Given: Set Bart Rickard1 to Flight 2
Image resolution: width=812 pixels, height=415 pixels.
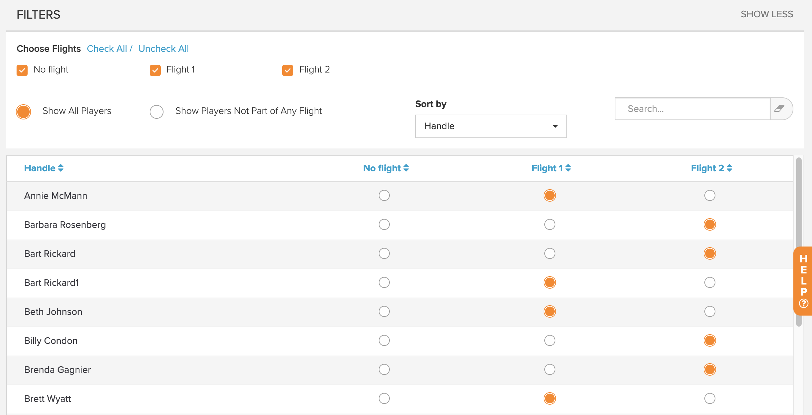Looking at the screenshot, I should [710, 282].
